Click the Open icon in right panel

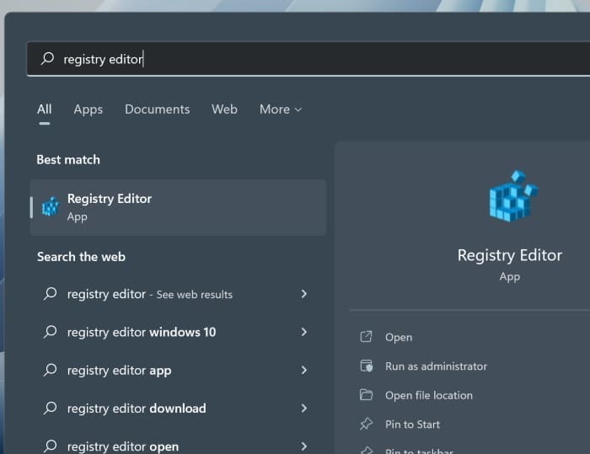coord(366,337)
